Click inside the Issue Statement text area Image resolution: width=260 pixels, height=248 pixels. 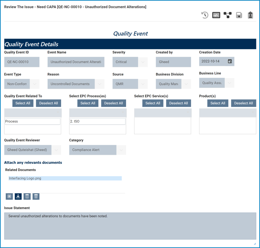tap(130, 225)
